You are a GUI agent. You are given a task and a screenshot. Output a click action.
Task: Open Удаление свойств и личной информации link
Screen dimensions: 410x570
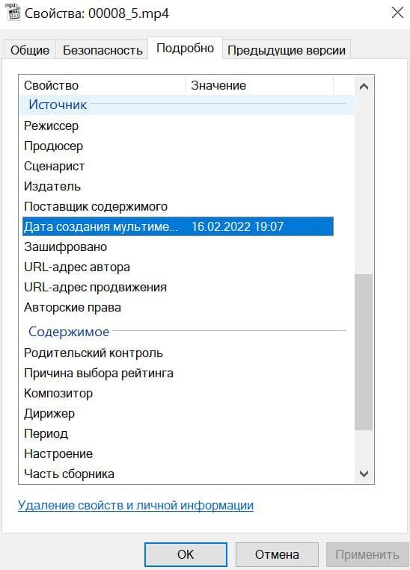[x=135, y=505]
